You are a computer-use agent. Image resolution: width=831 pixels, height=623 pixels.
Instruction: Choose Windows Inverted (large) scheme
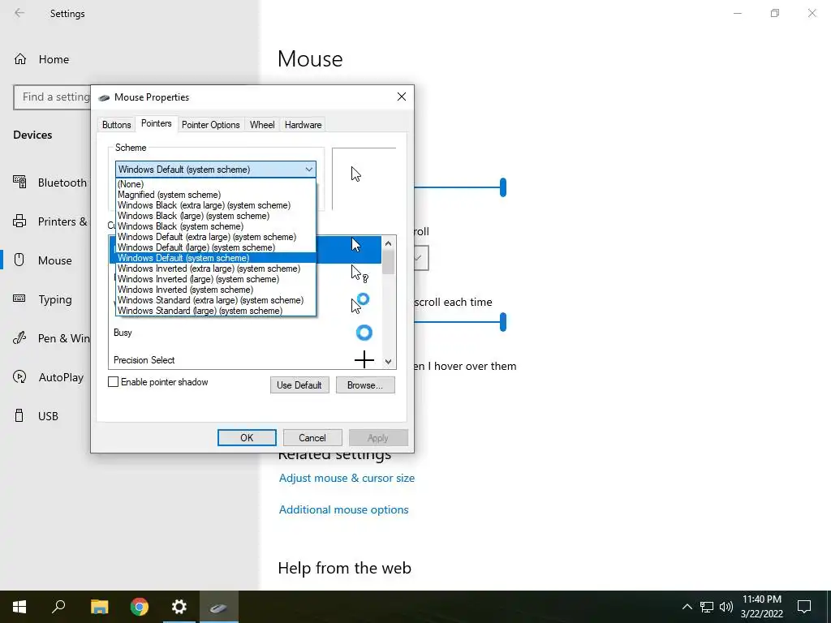tap(216, 279)
